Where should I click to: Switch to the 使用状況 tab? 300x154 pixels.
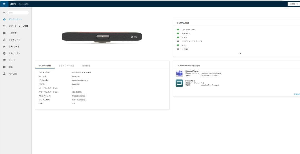tap(86, 65)
